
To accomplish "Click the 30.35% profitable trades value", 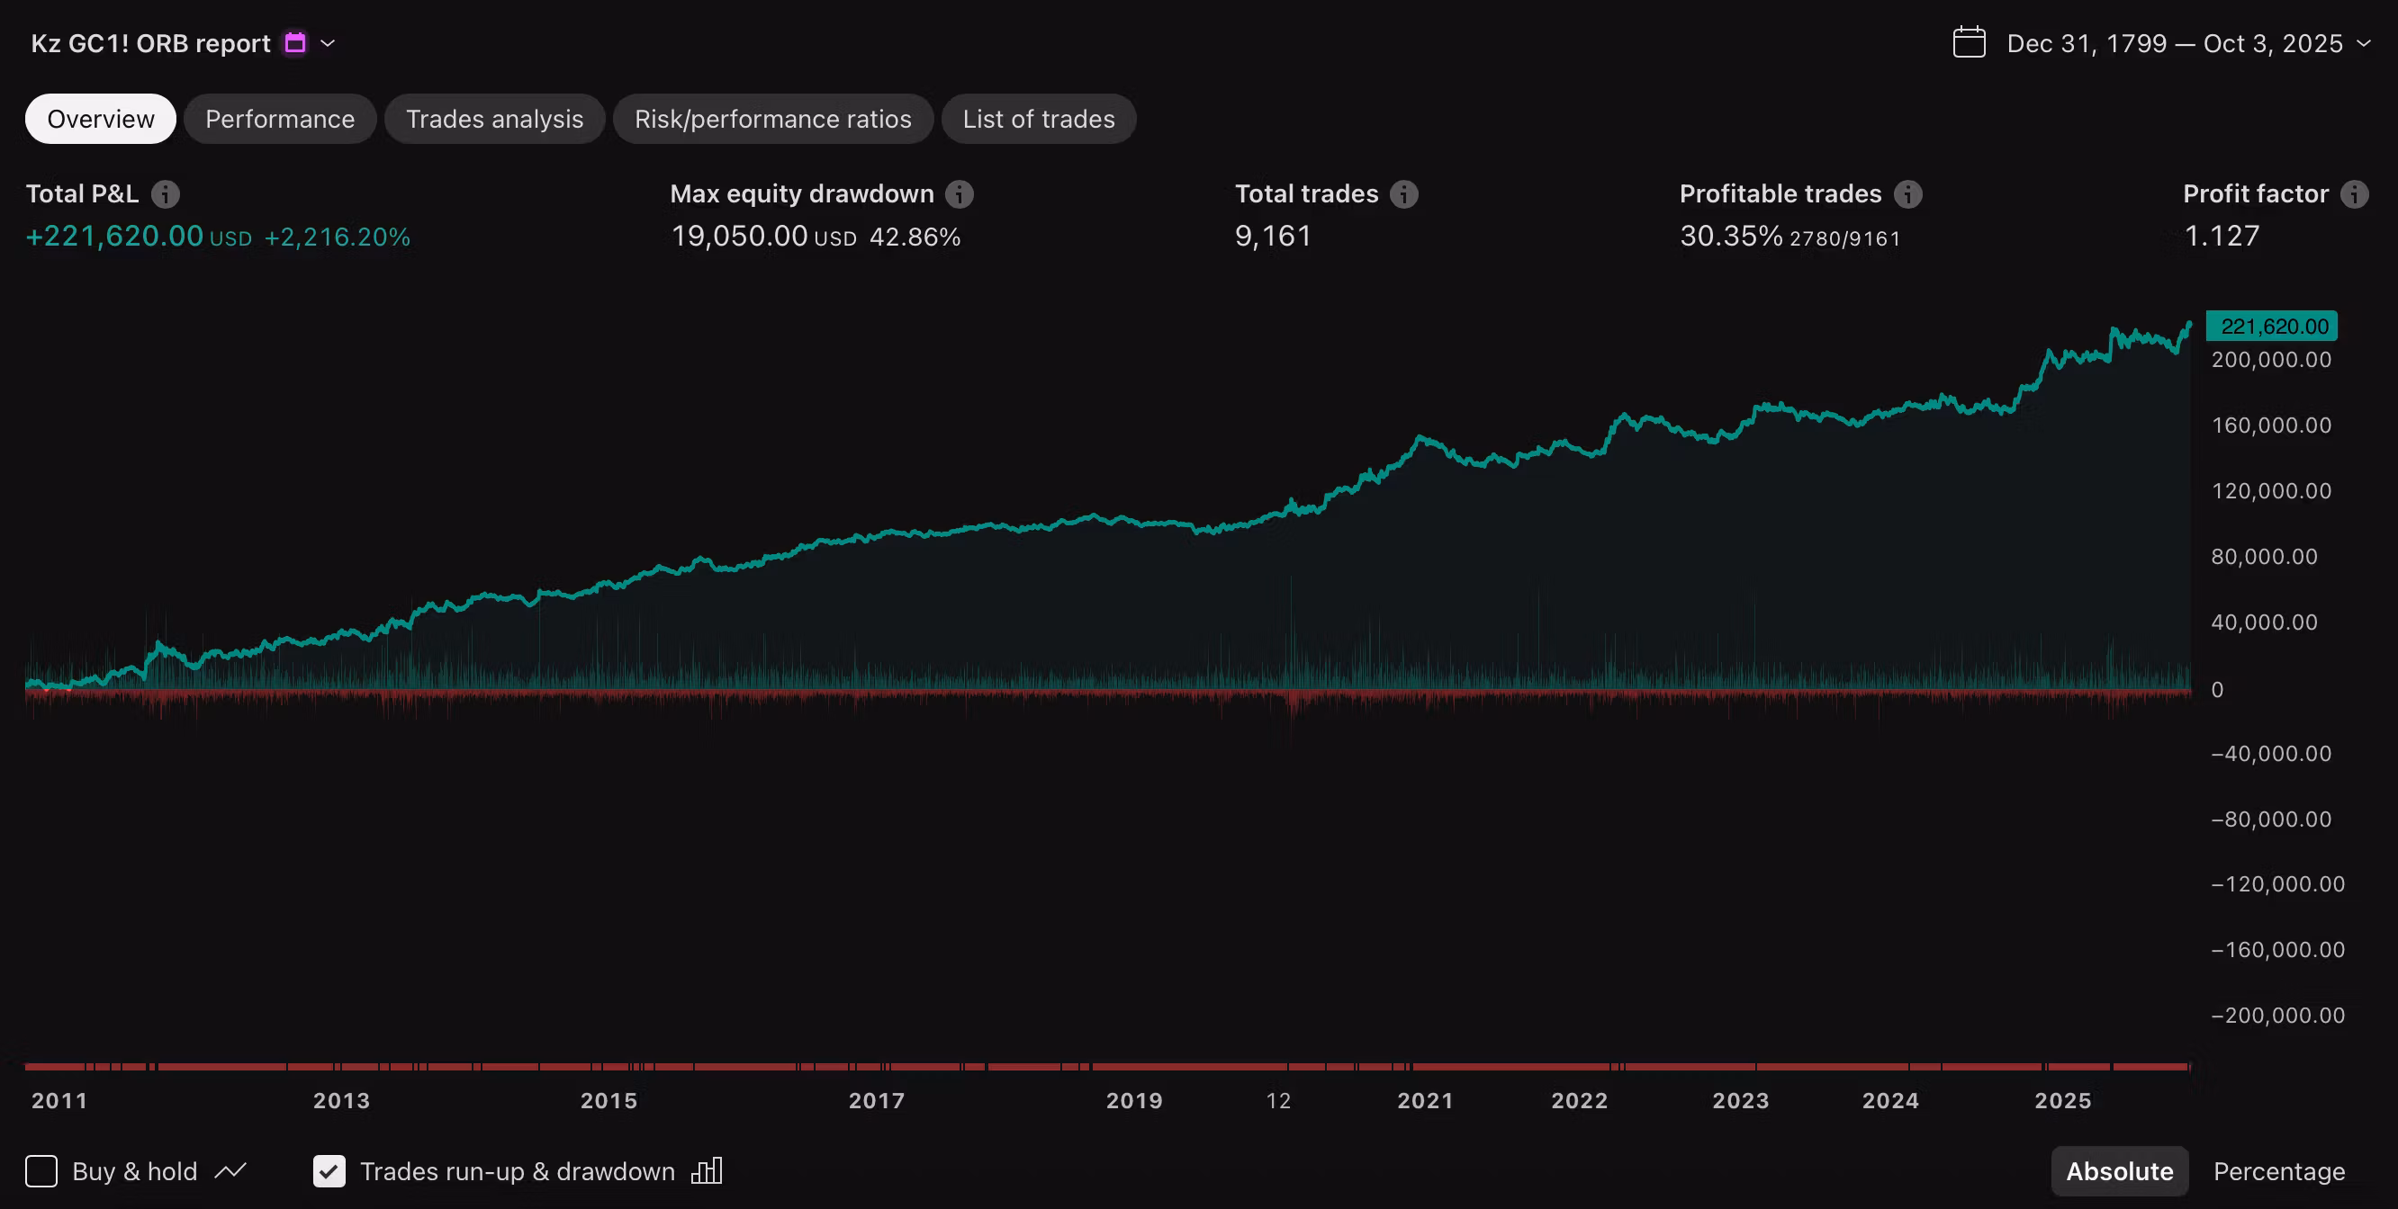I will (1731, 237).
